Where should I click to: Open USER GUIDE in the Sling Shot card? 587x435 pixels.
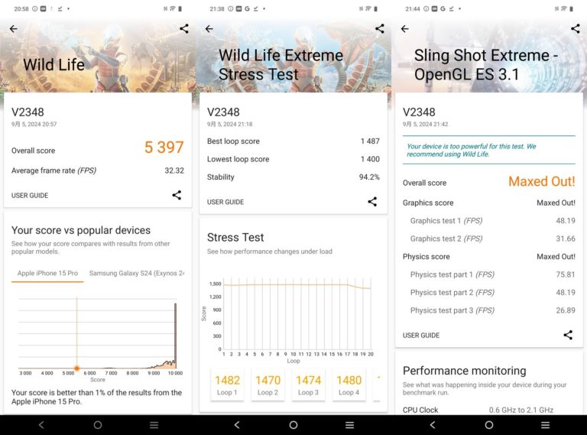[421, 336]
